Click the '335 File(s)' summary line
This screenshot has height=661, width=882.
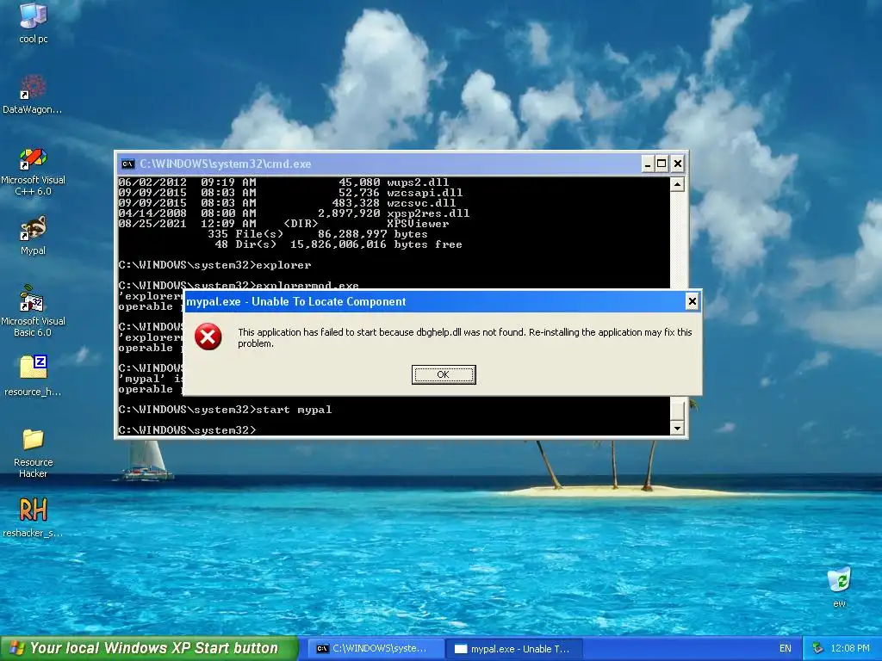point(317,234)
